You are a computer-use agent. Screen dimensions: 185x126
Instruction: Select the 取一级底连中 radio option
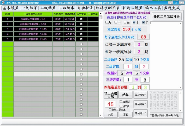click(107, 44)
